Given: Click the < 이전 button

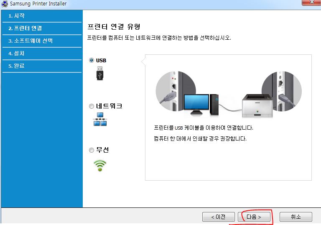Looking at the screenshot, I should [x=219, y=217].
